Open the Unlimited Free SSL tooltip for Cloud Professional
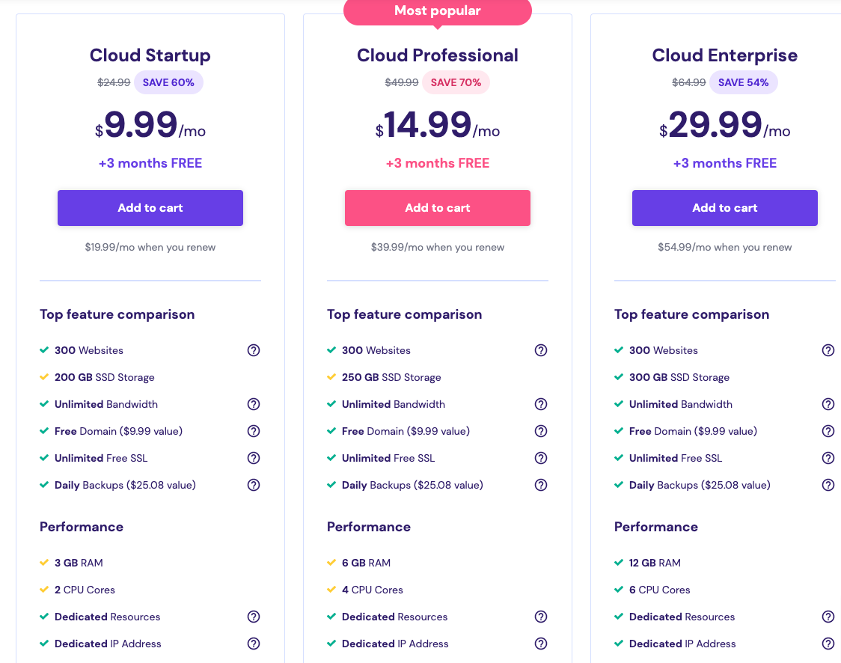This screenshot has height=663, width=841. [x=541, y=458]
